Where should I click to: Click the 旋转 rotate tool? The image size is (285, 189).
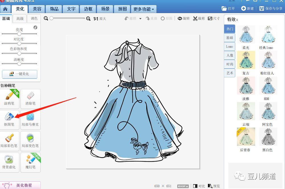point(183,18)
